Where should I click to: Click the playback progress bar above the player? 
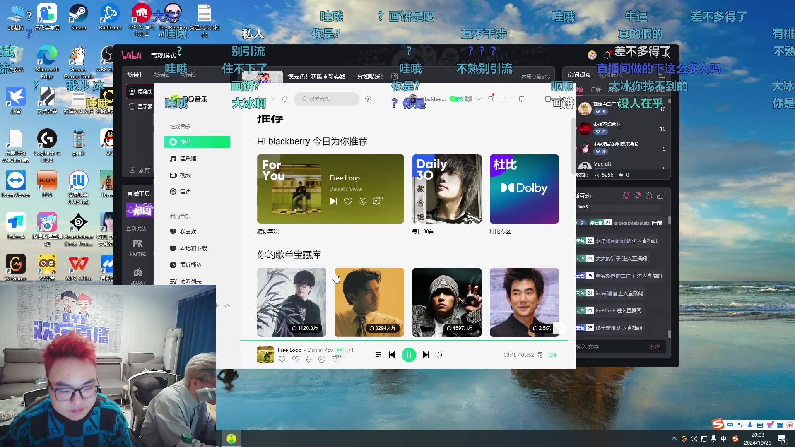404,341
